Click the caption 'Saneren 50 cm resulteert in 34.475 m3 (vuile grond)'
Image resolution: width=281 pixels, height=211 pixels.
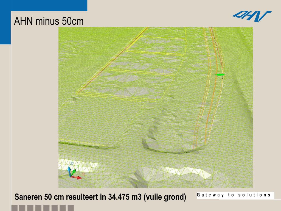point(100,197)
